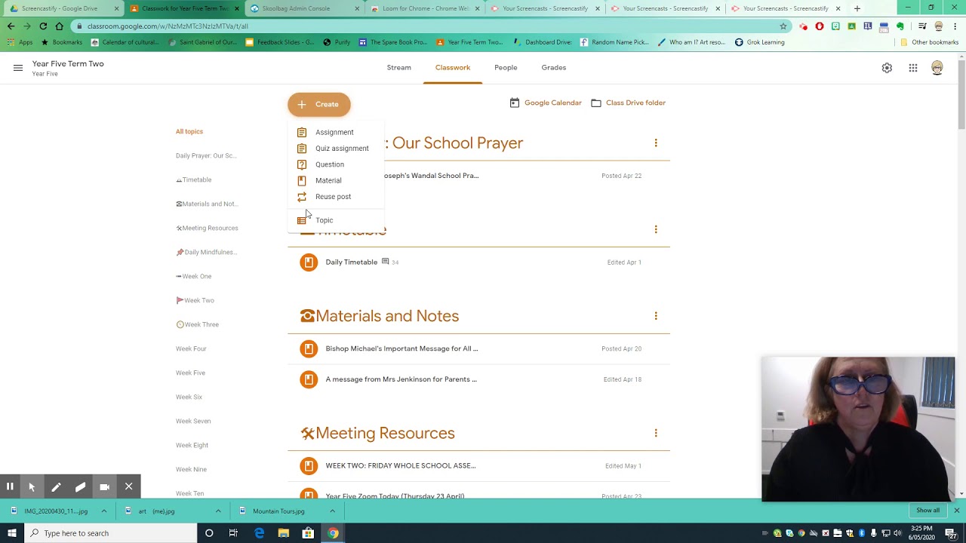966x543 pixels.
Task: Click Windows search box on taskbar
Action: [111, 533]
